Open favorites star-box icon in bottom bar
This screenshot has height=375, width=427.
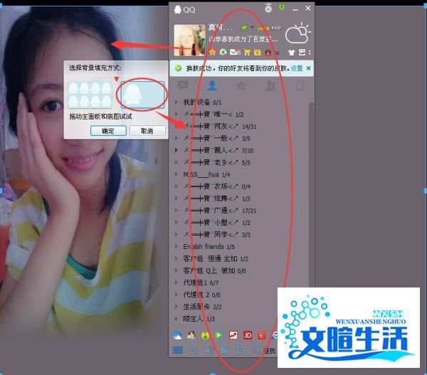click(x=241, y=350)
